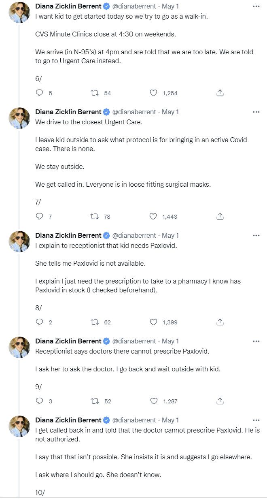Like the tweet with 1,443 likes
This screenshot has height=503, width=267.
(x=154, y=217)
